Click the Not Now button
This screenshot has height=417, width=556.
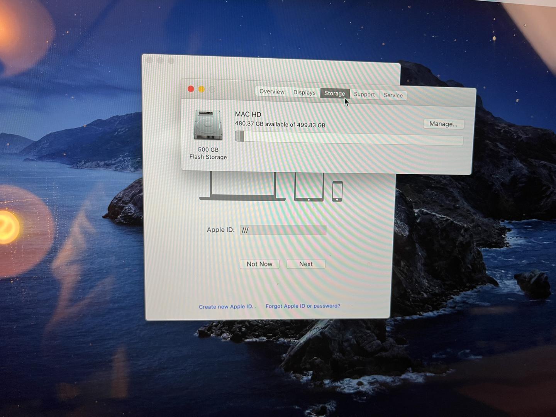point(259,264)
